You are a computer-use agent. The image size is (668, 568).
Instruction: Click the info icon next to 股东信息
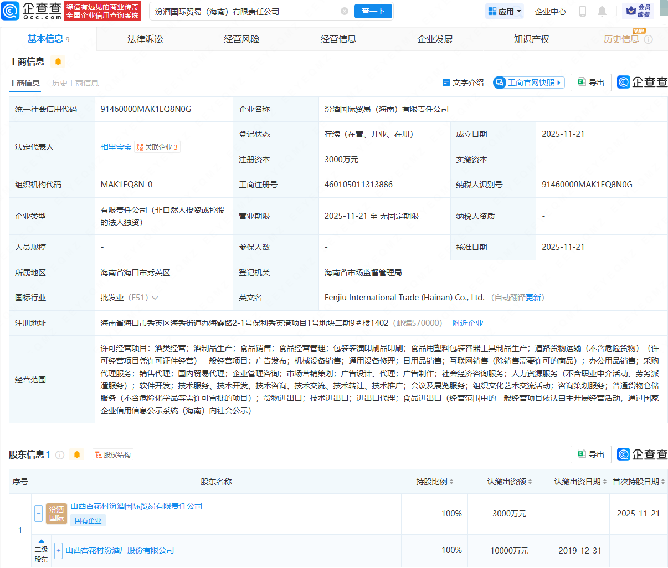pos(60,455)
